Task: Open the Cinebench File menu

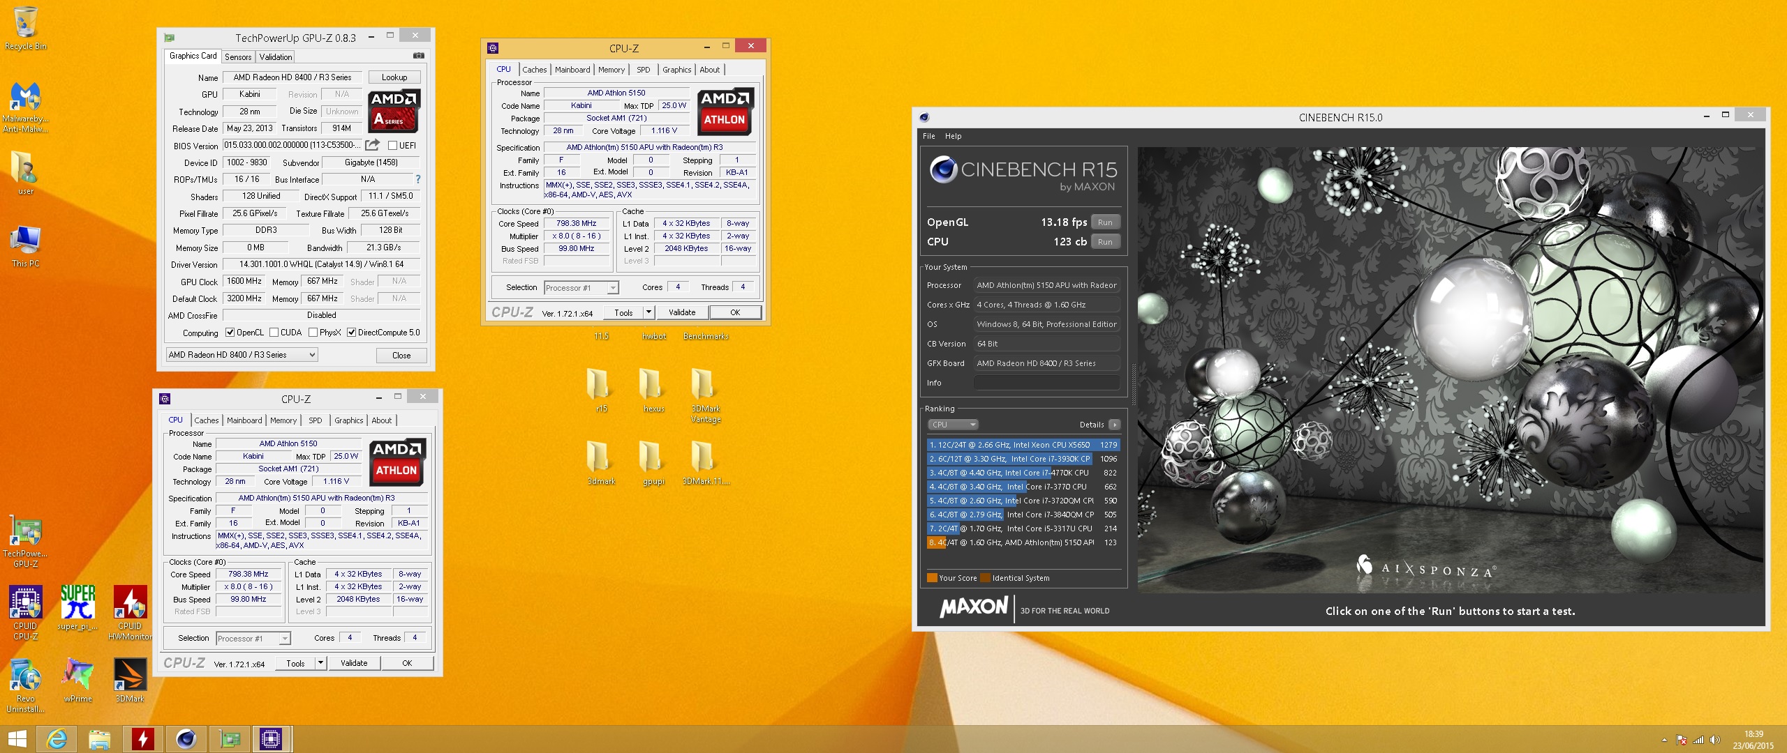Action: click(929, 136)
